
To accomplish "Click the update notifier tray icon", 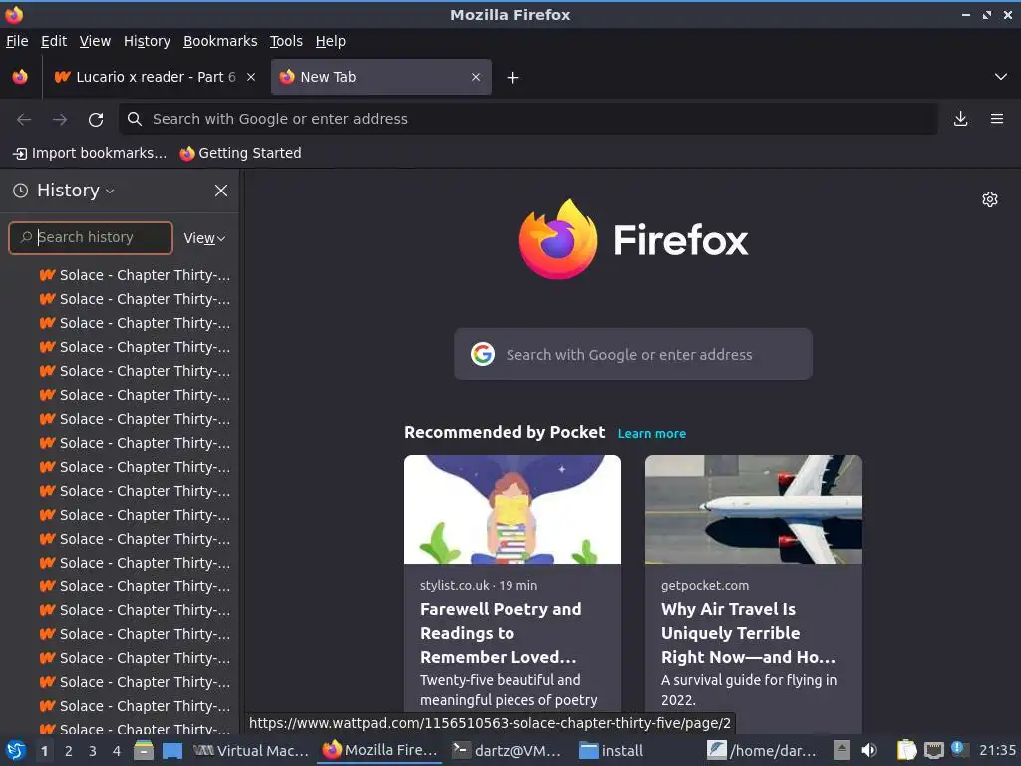I will [x=959, y=749].
